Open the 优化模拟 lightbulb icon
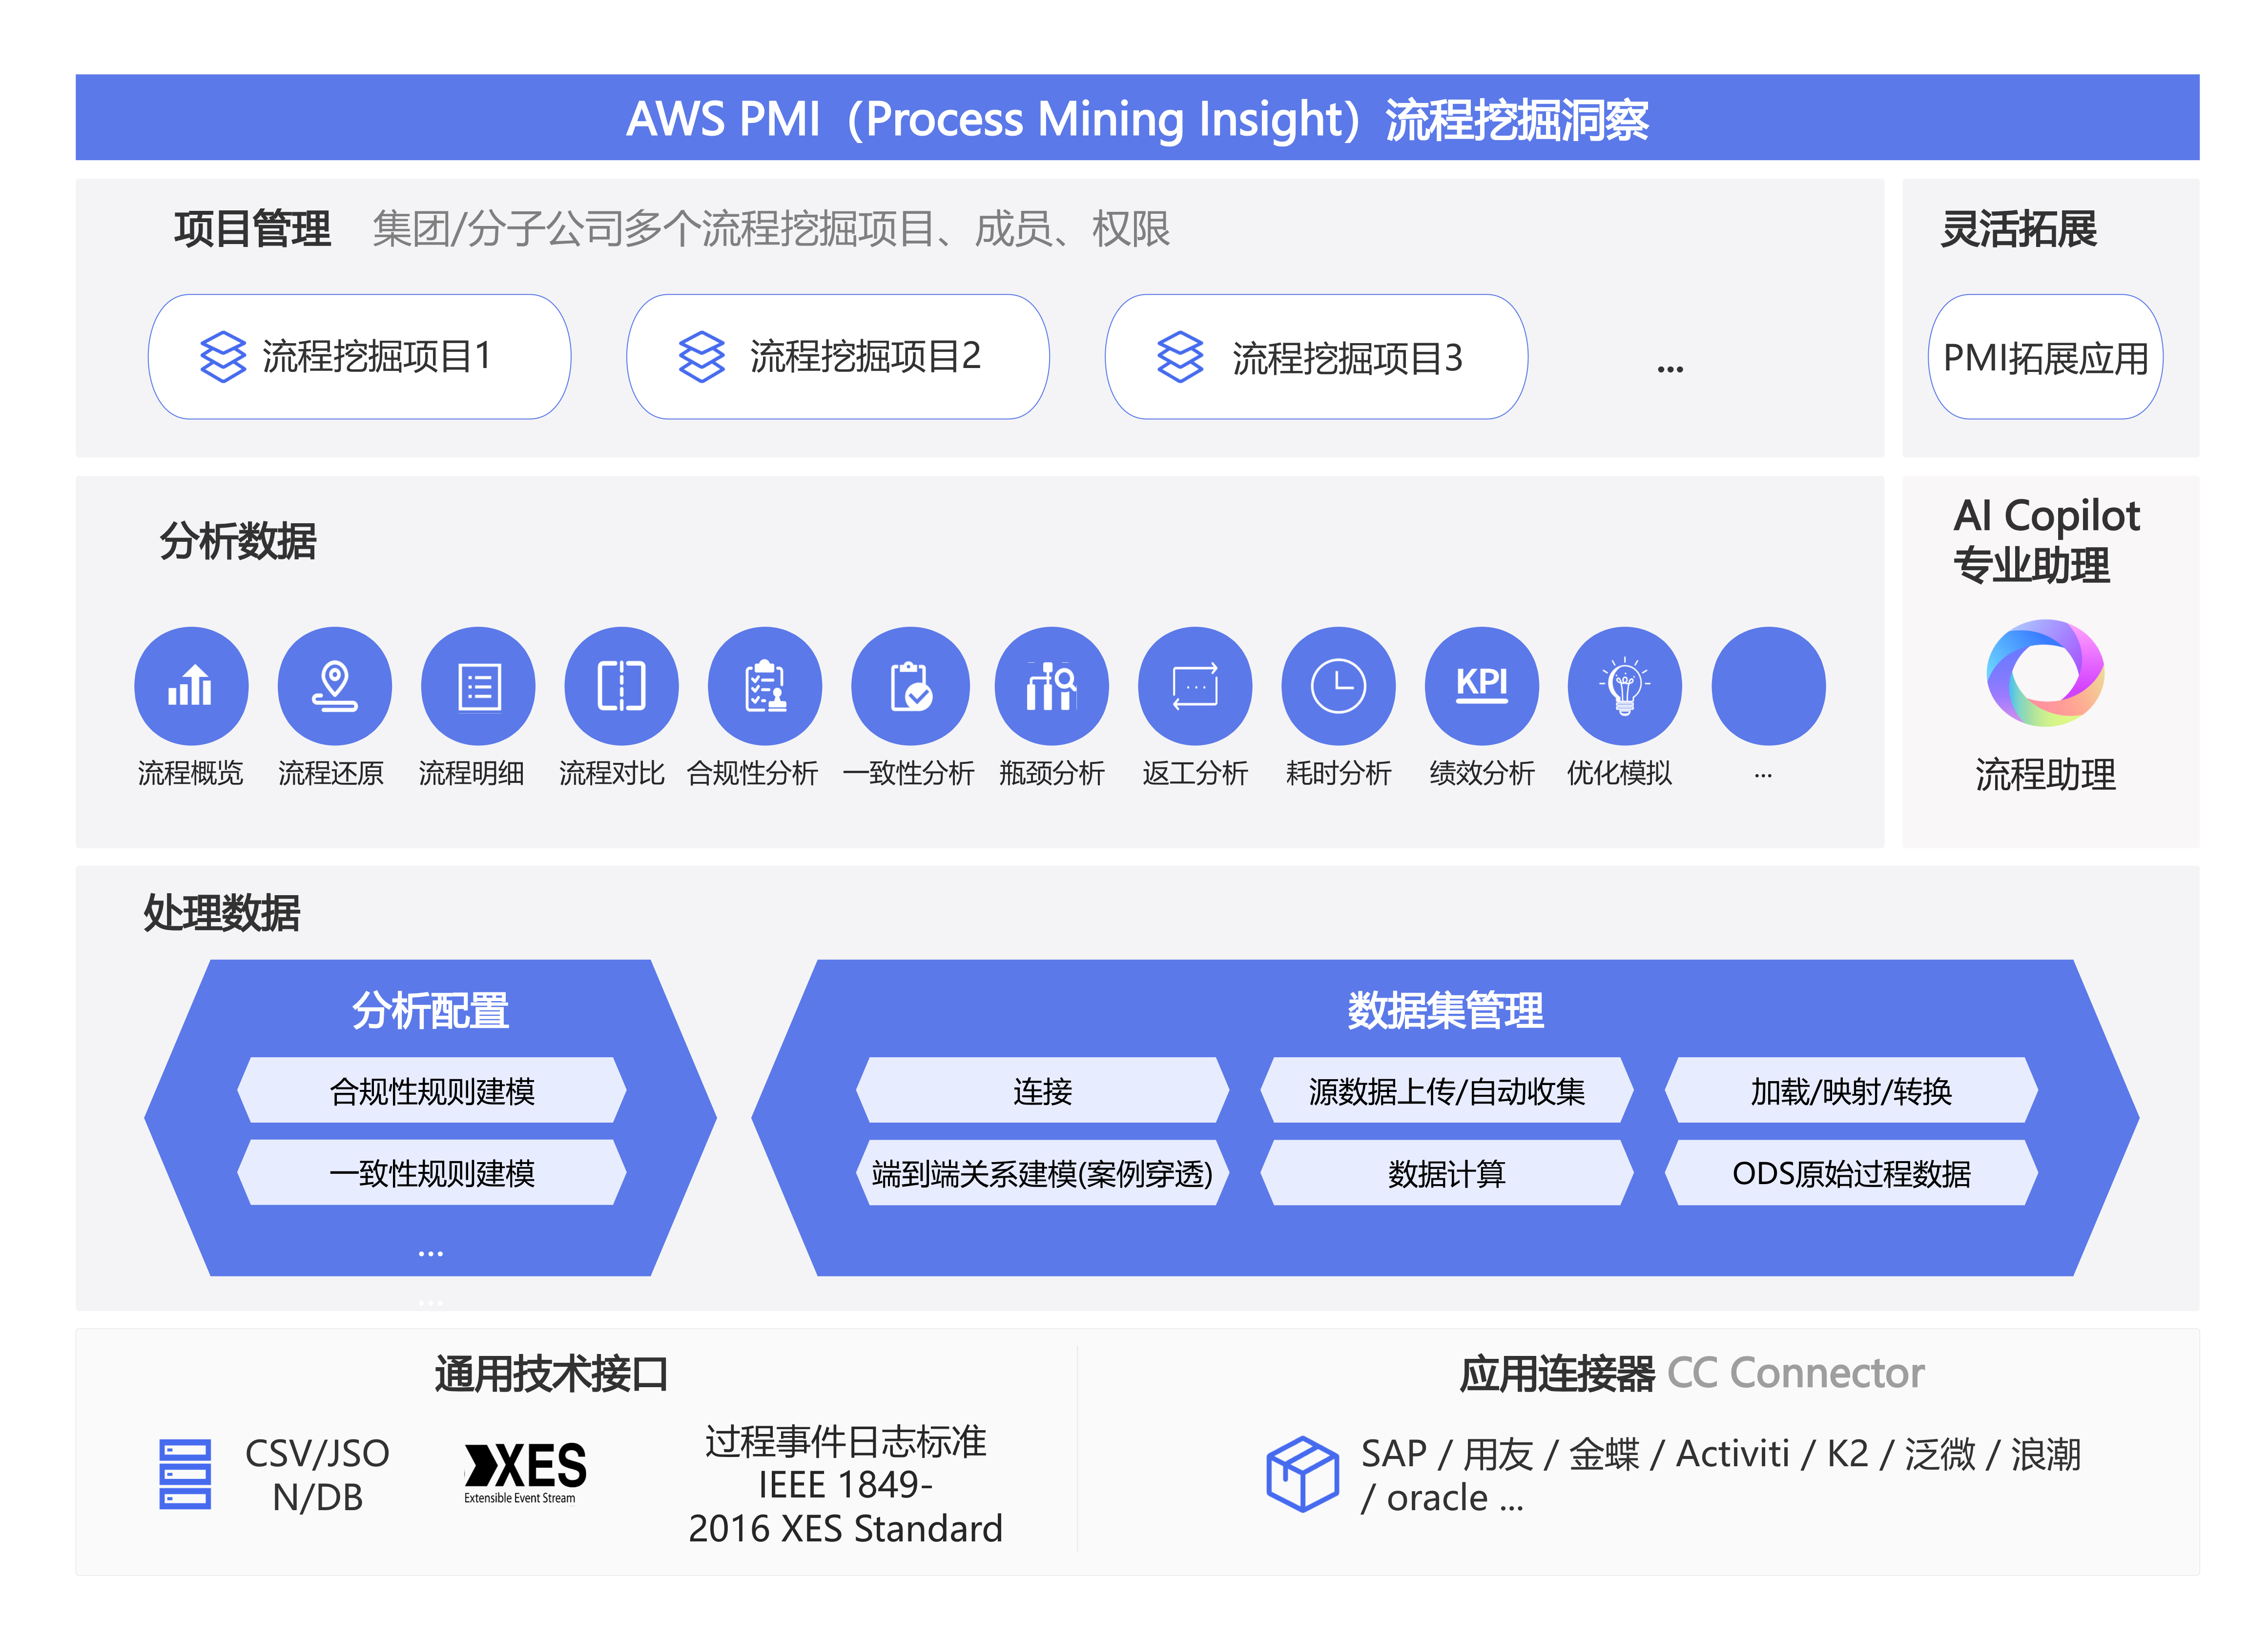Viewport: 2268px width, 1640px height. click(1624, 686)
